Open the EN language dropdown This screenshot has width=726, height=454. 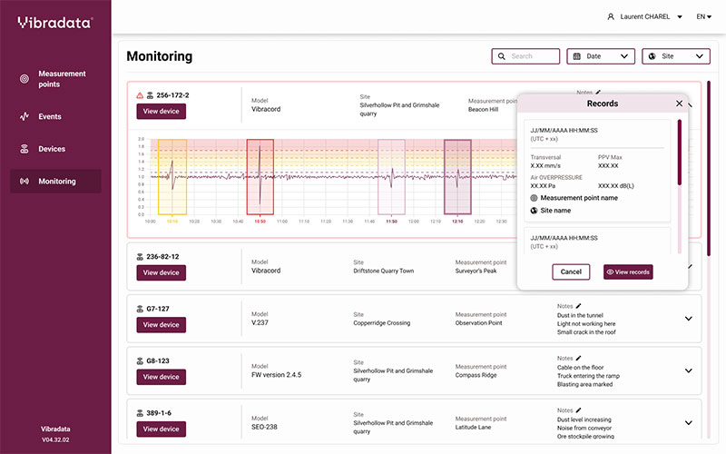[x=703, y=16]
